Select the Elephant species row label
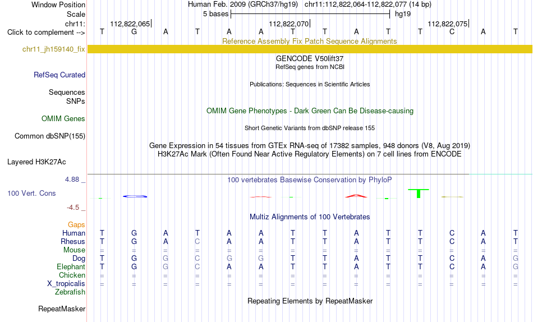The image size is (533, 322). point(71,266)
